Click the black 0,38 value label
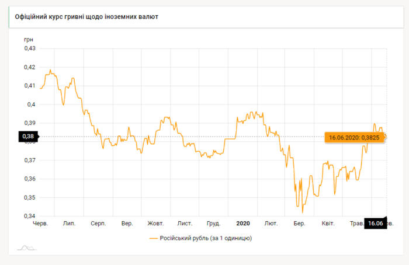 pos(28,137)
